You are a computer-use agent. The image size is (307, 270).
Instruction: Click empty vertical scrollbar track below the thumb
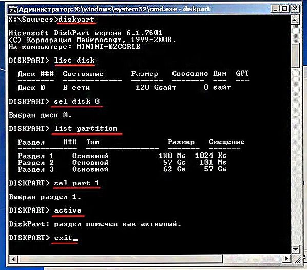tap(295, 156)
